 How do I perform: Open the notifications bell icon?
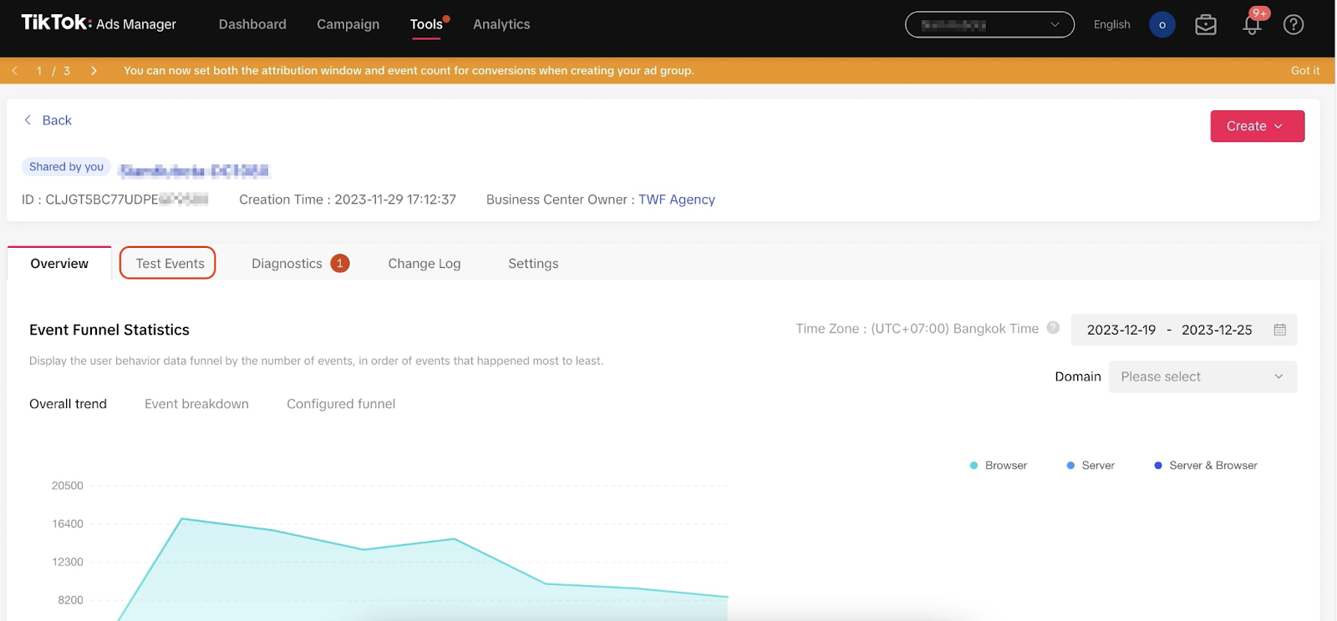point(1252,25)
